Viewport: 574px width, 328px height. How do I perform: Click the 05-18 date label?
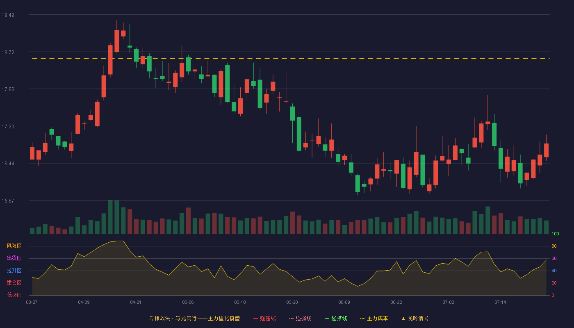[240, 302]
